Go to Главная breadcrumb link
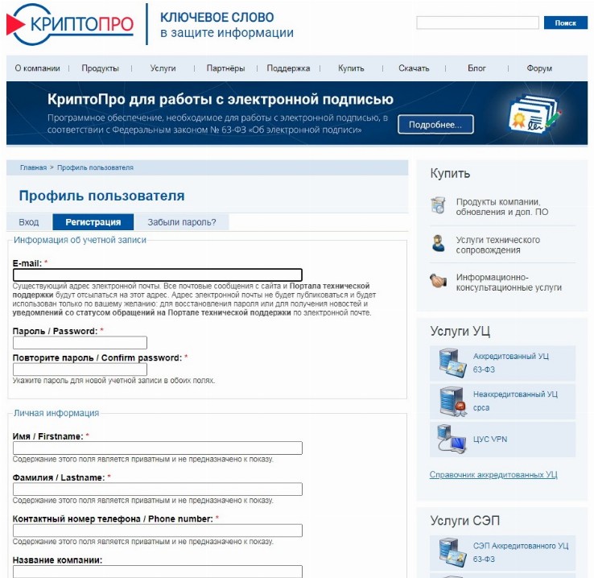This screenshot has height=578, width=594. pos(33,167)
